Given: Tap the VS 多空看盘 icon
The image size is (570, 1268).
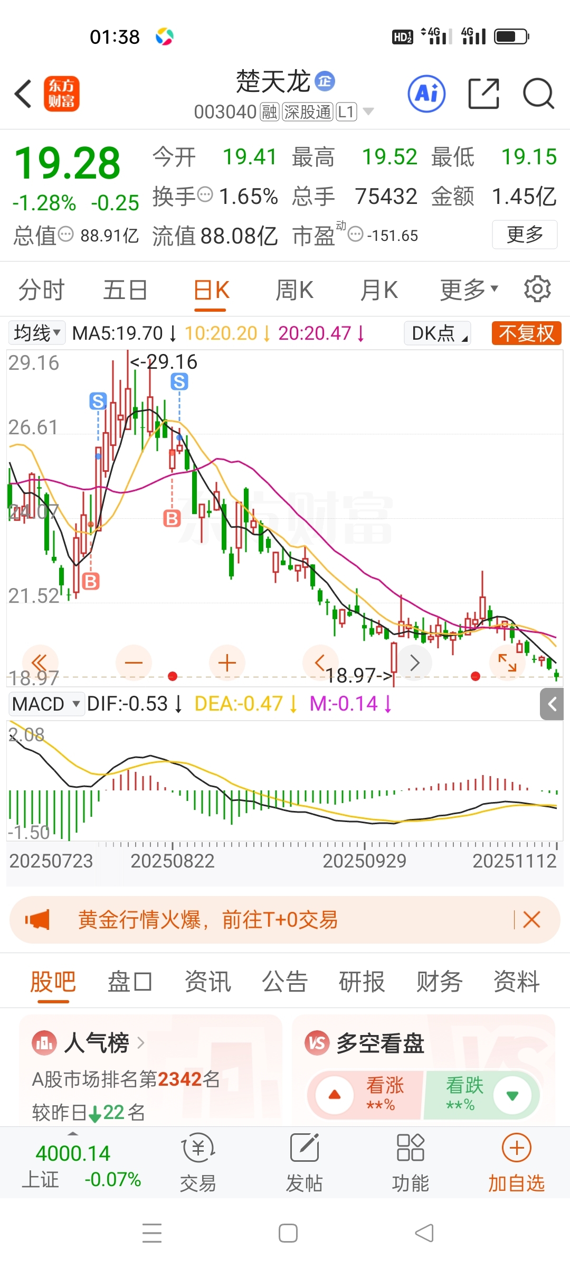Looking at the screenshot, I should point(317,1043).
